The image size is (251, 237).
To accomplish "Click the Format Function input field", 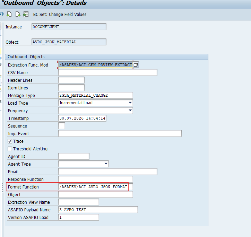I will tap(96, 187).
